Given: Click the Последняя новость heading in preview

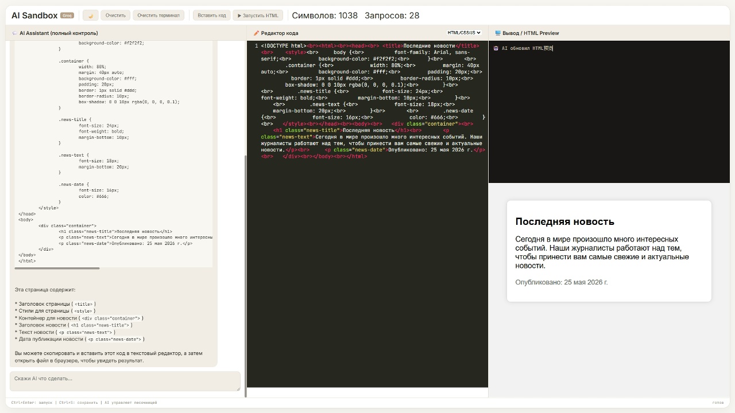Looking at the screenshot, I should pos(564,221).
